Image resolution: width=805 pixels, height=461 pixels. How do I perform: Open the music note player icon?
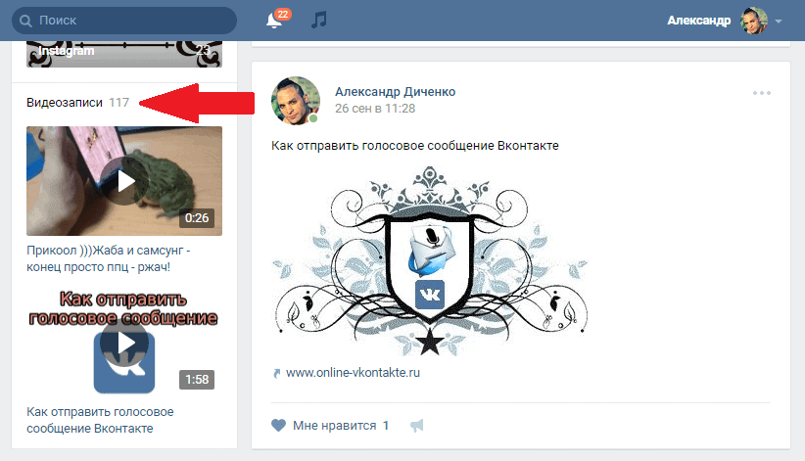(x=319, y=20)
